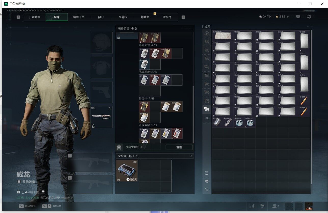Open the 交易行 tab
Viewport: 328px width, 213px height.
[123, 17]
